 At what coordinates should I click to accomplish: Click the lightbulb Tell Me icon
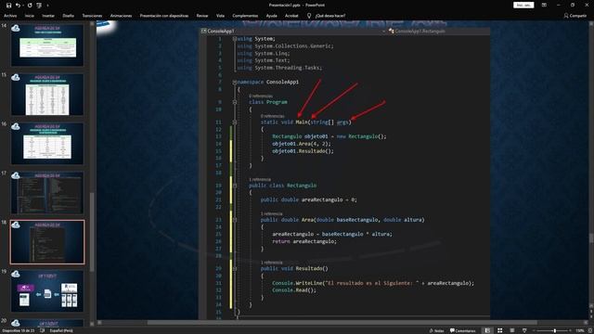click(309, 16)
